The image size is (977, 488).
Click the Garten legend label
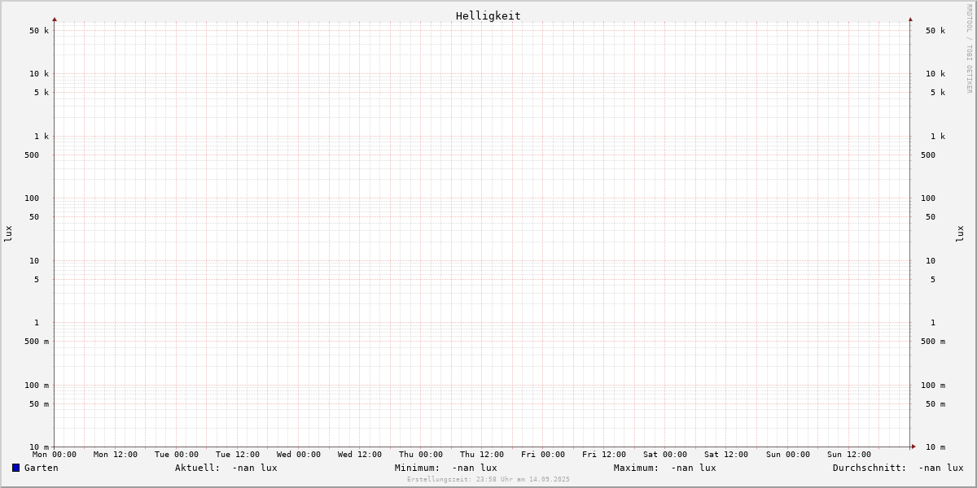coord(41,468)
